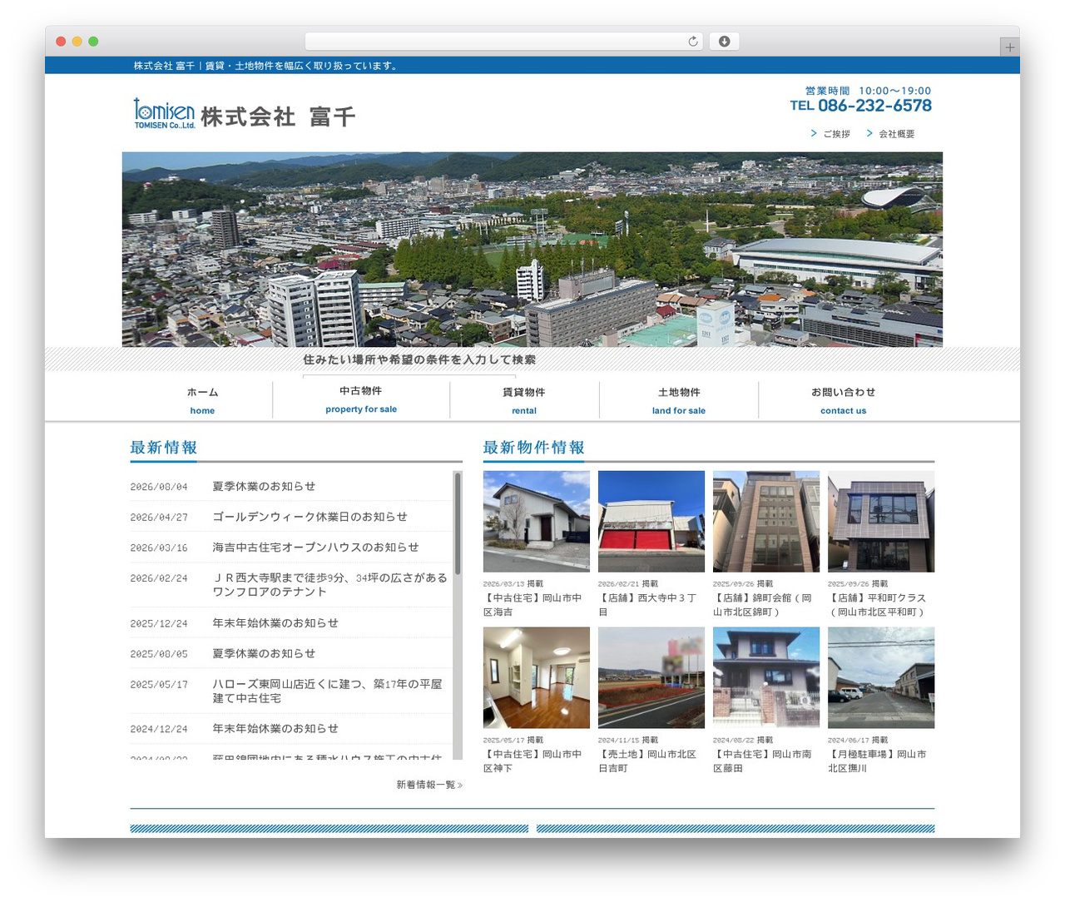Add a new browser tab with plus

pos(1009,47)
